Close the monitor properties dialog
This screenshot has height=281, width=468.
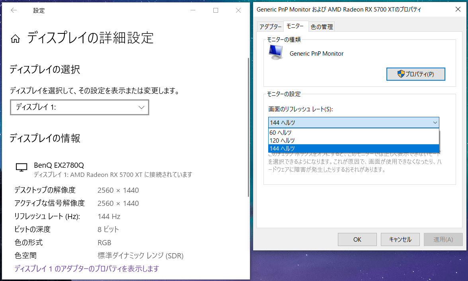click(458, 10)
